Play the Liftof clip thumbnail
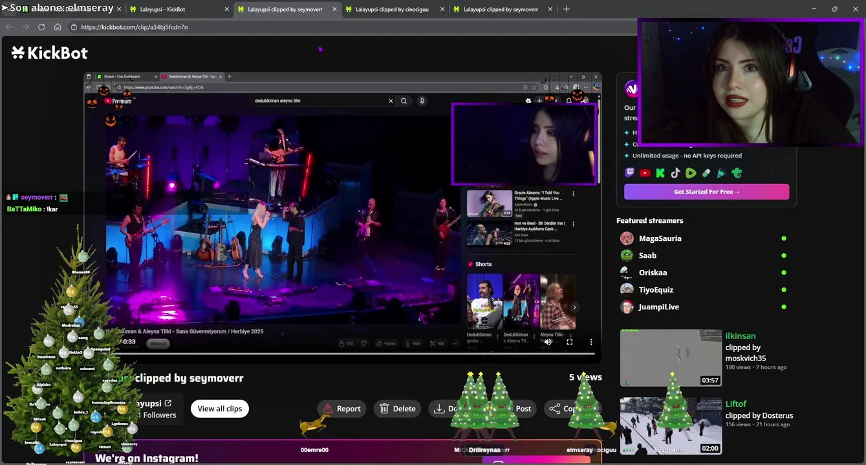Screen dimensions: 866x465 [671, 426]
